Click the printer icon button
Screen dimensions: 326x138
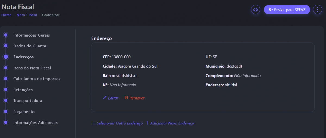pyautogui.click(x=255, y=9)
